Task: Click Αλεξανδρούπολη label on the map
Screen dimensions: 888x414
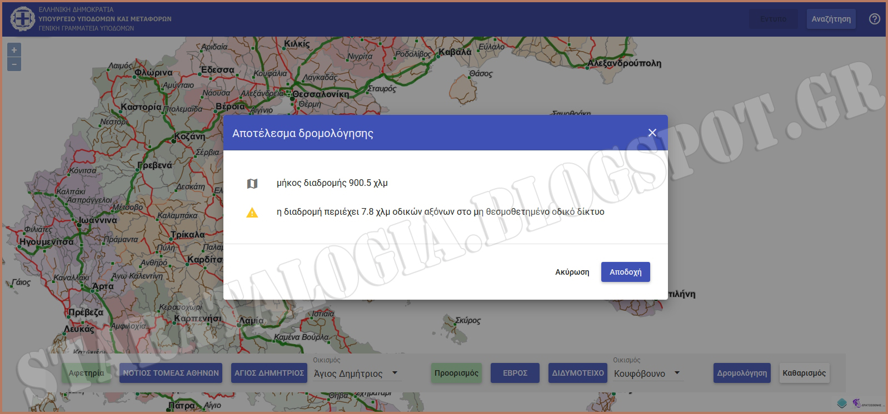Action: [x=625, y=63]
